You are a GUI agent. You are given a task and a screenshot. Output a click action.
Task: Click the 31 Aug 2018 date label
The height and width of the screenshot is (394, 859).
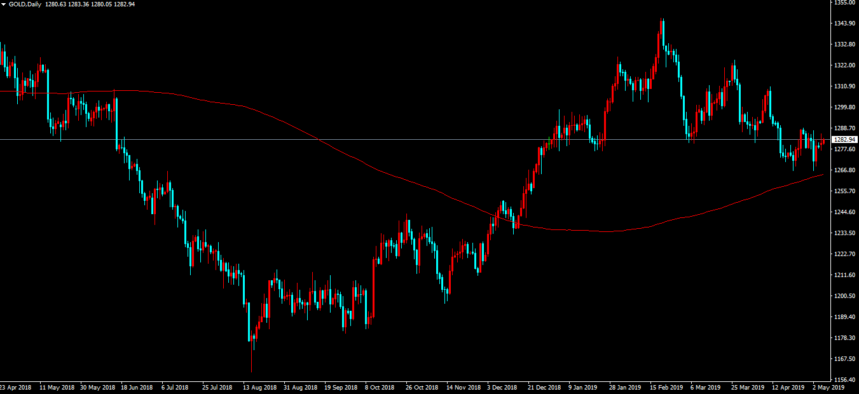301,386
